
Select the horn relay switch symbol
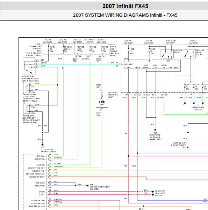29,66
